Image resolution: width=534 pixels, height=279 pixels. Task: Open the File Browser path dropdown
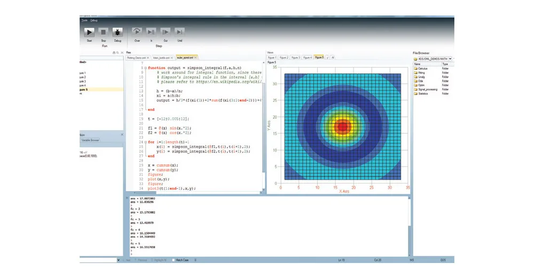pyautogui.click(x=450, y=59)
